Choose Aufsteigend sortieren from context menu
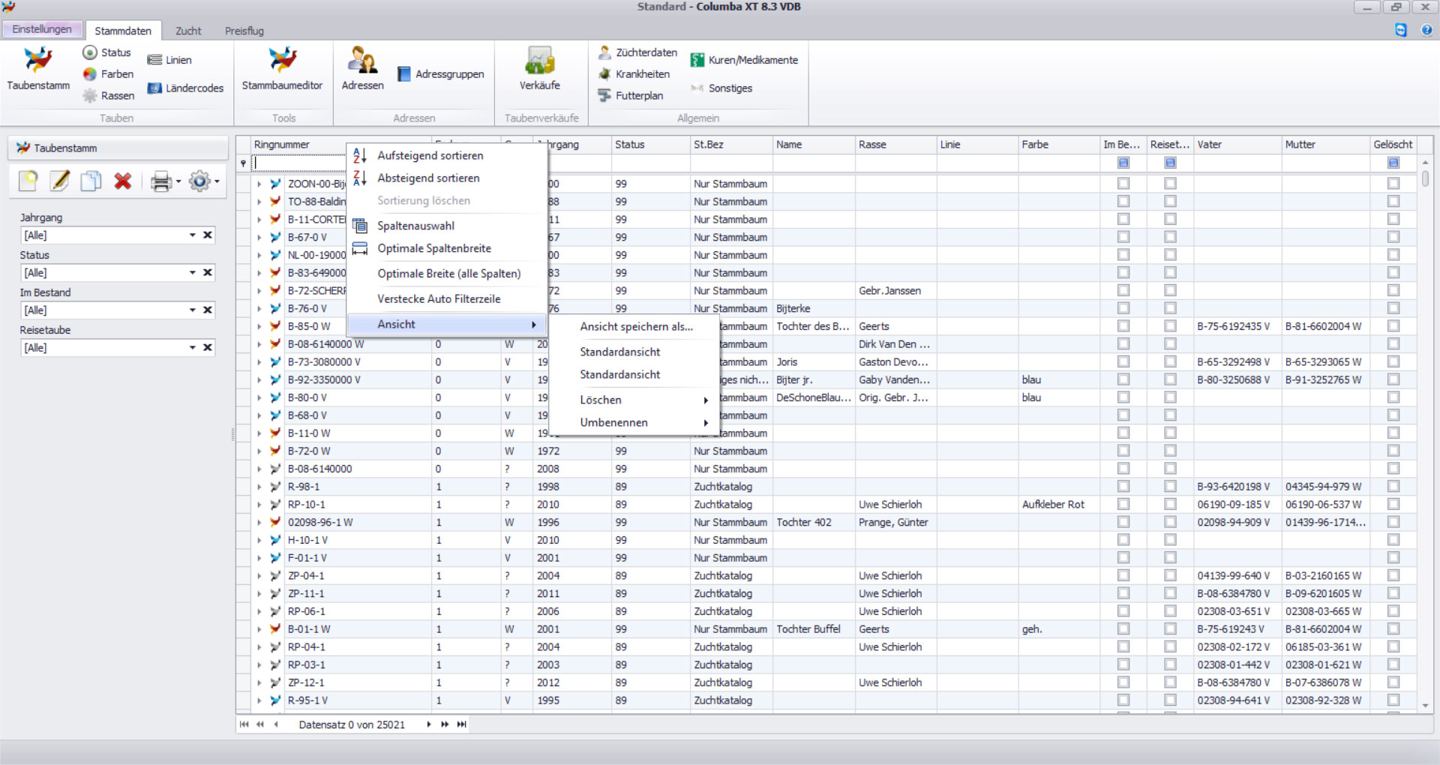Screen dimensions: 1440x765 pyautogui.click(x=430, y=155)
